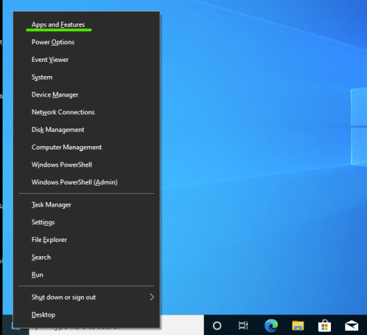Open Network Connections
This screenshot has height=335, width=367.
[x=86, y=112]
